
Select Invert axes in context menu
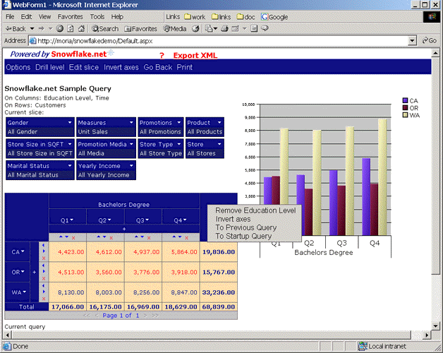coord(233,219)
